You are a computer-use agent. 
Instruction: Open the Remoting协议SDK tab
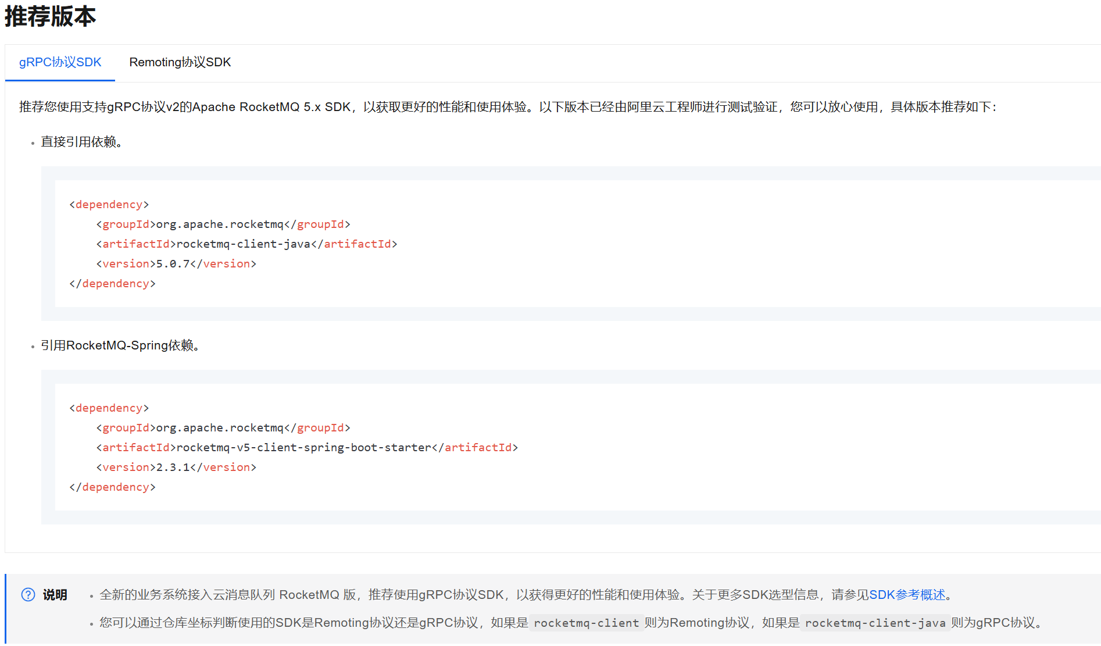click(180, 62)
